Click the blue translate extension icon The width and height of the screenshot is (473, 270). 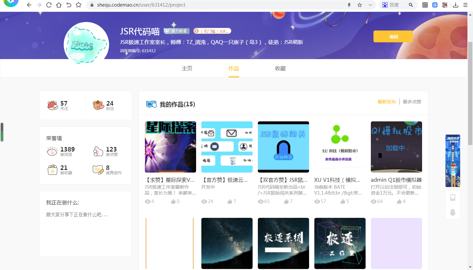[435, 5]
